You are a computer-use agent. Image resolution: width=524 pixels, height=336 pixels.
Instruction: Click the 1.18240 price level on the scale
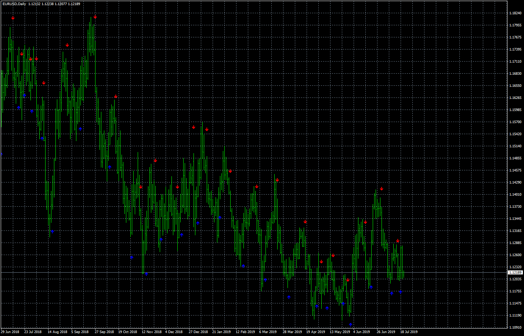pos(516,13)
